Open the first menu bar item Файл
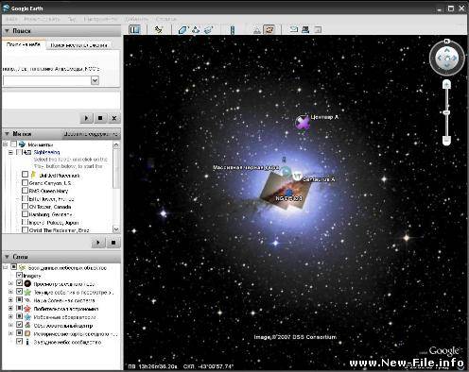The height and width of the screenshot is (372, 469). point(11,19)
